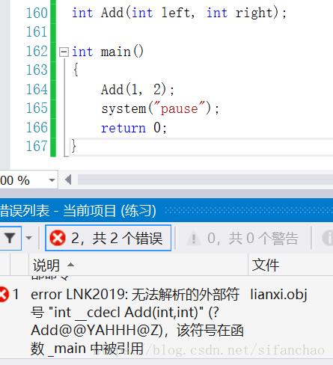Toggle the messages info filter button

[327, 238]
